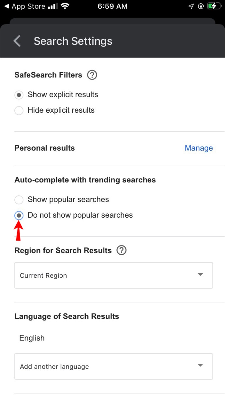Screen dimensions: 225x401
Task: Tap the back chevron in the header
Action: pos(17,41)
